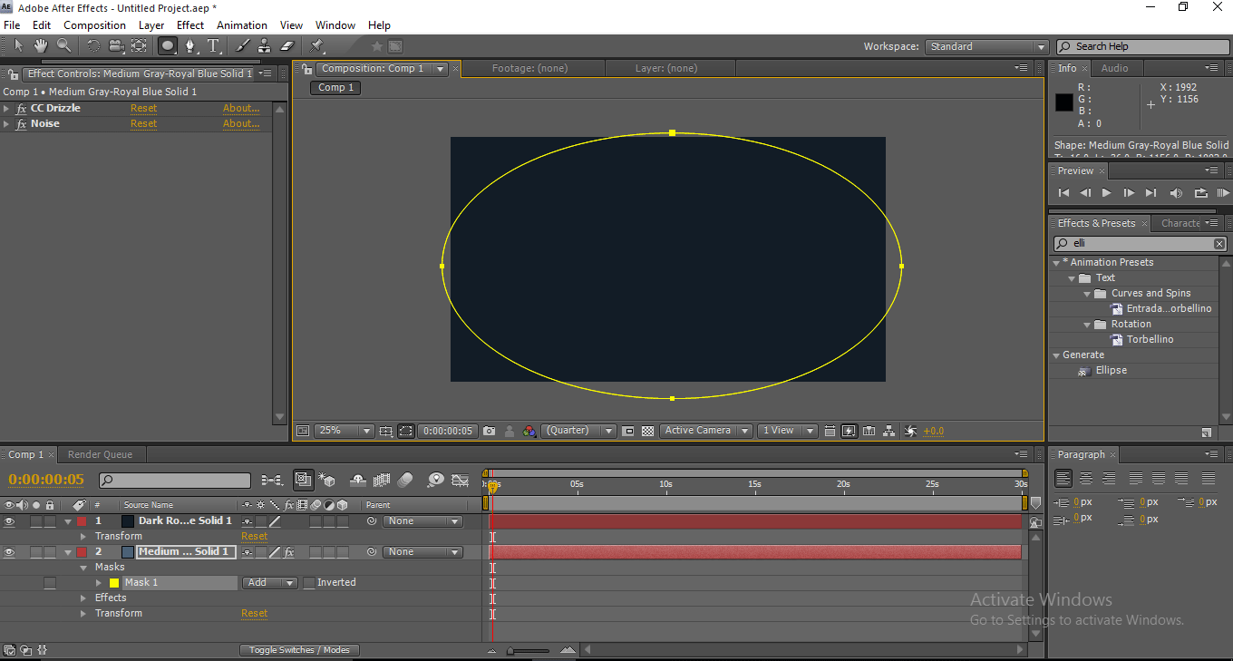This screenshot has height=661, width=1233.
Task: Select the Zoom tool in toolbar
Action: [64, 45]
